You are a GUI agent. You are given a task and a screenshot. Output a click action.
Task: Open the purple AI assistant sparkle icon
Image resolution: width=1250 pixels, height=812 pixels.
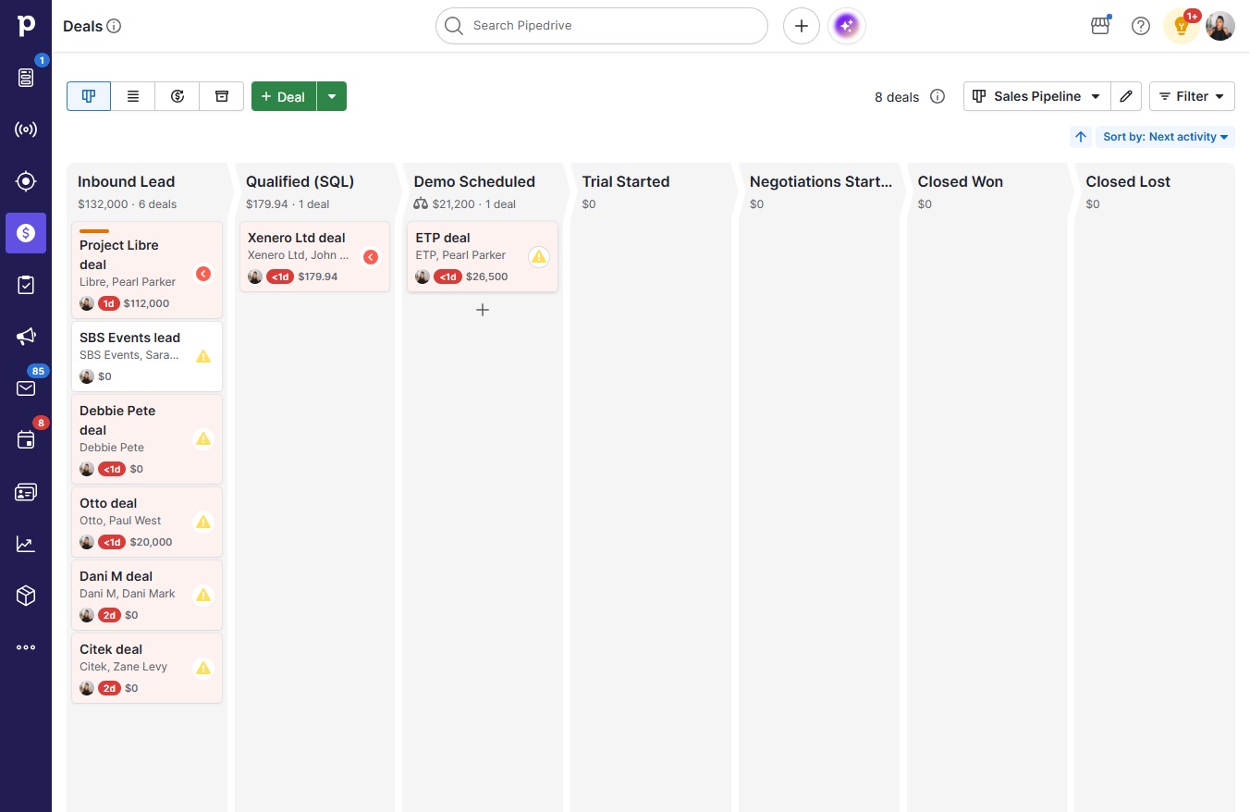click(x=847, y=26)
